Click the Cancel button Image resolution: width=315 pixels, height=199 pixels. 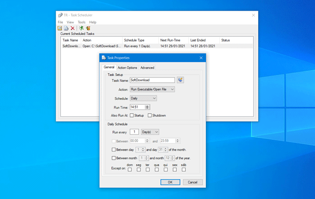(192, 182)
